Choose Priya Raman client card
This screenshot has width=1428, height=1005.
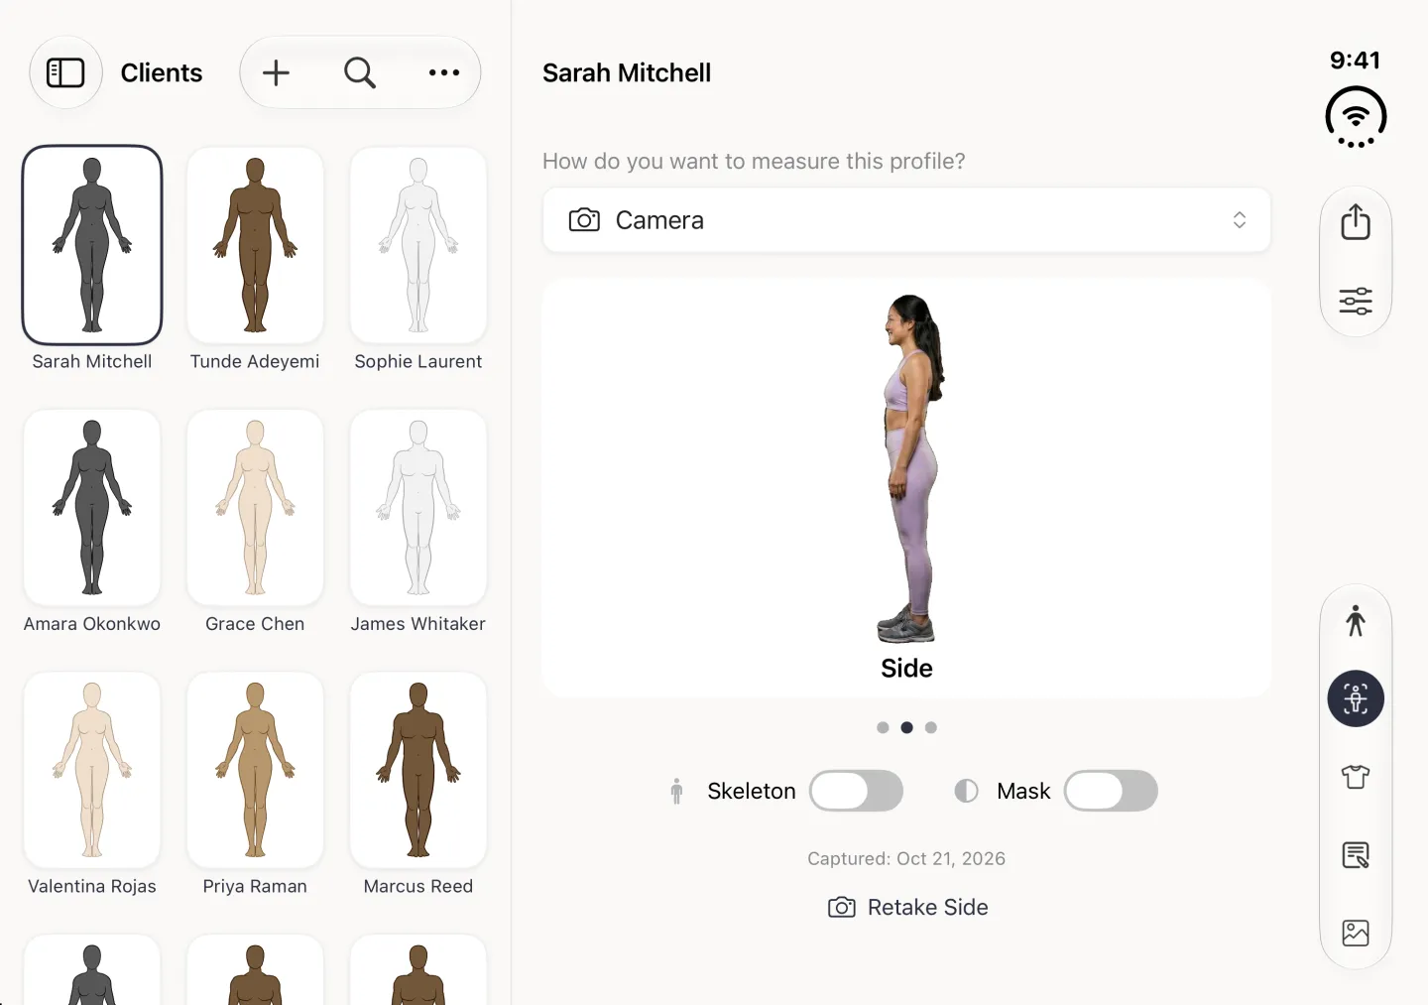click(x=255, y=784)
